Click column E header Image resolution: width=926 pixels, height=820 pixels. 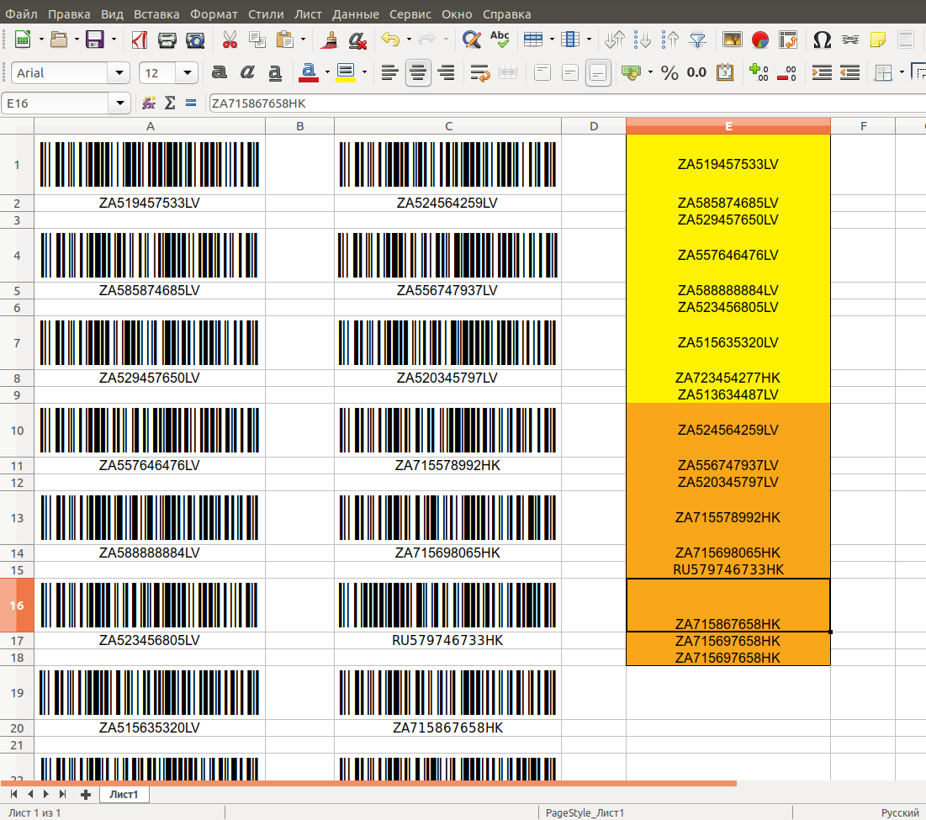tap(728, 126)
